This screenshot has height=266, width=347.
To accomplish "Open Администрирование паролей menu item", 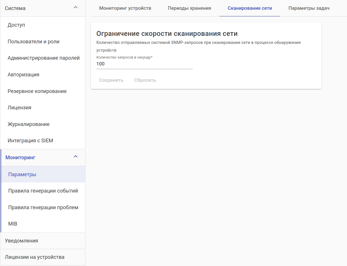I will click(x=44, y=58).
